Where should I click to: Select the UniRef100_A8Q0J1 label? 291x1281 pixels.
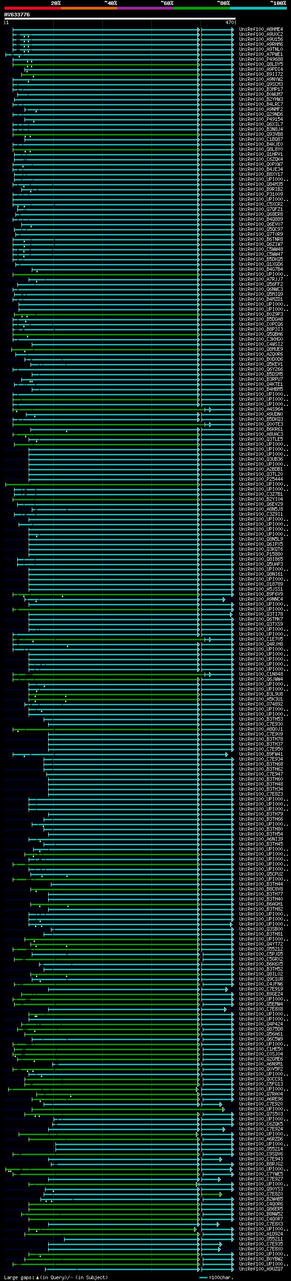(261, 729)
